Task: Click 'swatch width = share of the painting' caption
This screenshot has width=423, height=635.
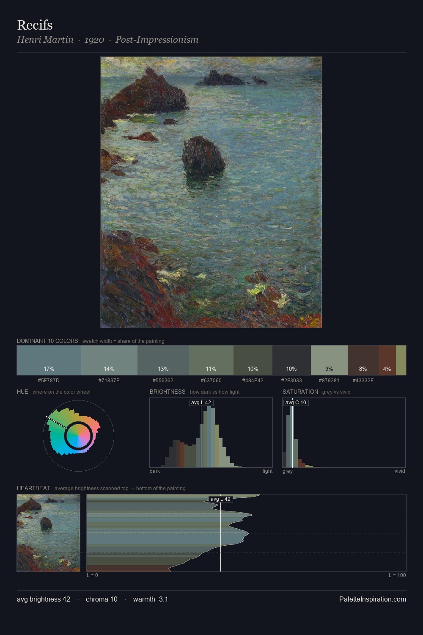Action: coord(124,341)
